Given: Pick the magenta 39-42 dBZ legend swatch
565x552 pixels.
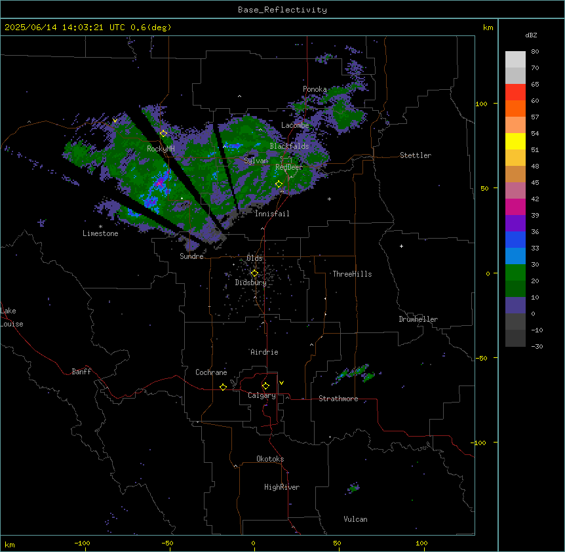Looking at the screenshot, I should (x=515, y=207).
